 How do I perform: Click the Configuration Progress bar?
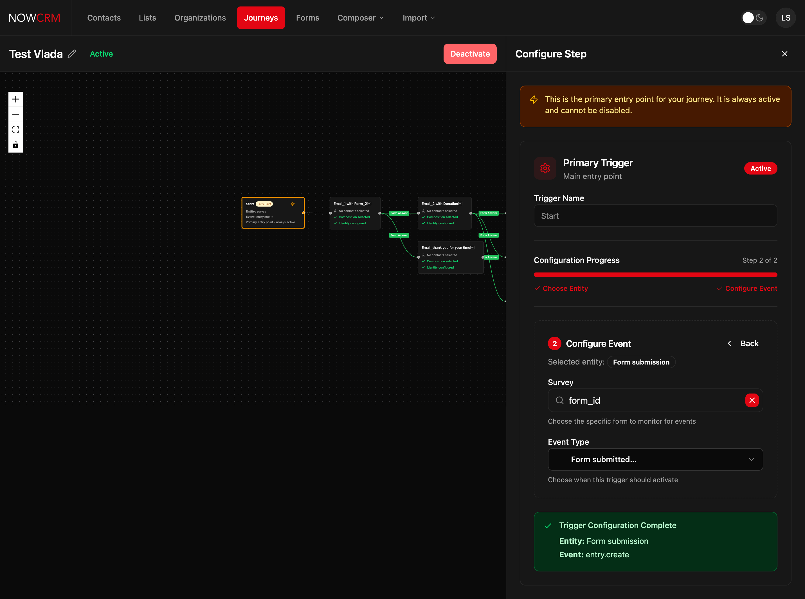[655, 274]
